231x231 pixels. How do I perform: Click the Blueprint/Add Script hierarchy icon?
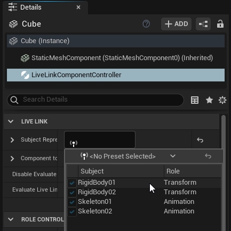pyautogui.click(x=203, y=24)
